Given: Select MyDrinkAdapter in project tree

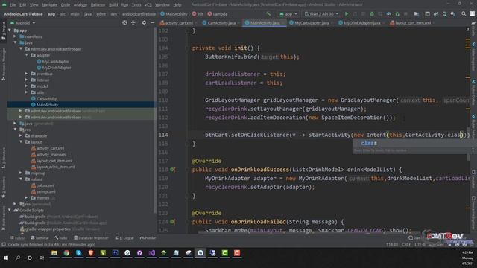Looking at the screenshot, I should (57, 68).
